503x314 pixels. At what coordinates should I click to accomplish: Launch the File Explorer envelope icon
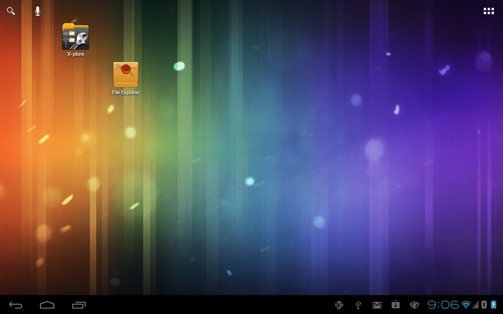(126, 75)
